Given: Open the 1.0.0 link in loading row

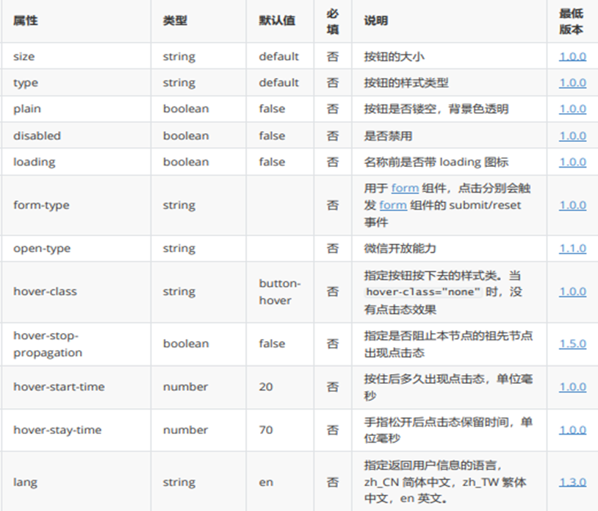Looking at the screenshot, I should point(572,162).
